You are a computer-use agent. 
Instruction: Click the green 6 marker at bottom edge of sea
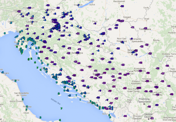pos(60,120)
